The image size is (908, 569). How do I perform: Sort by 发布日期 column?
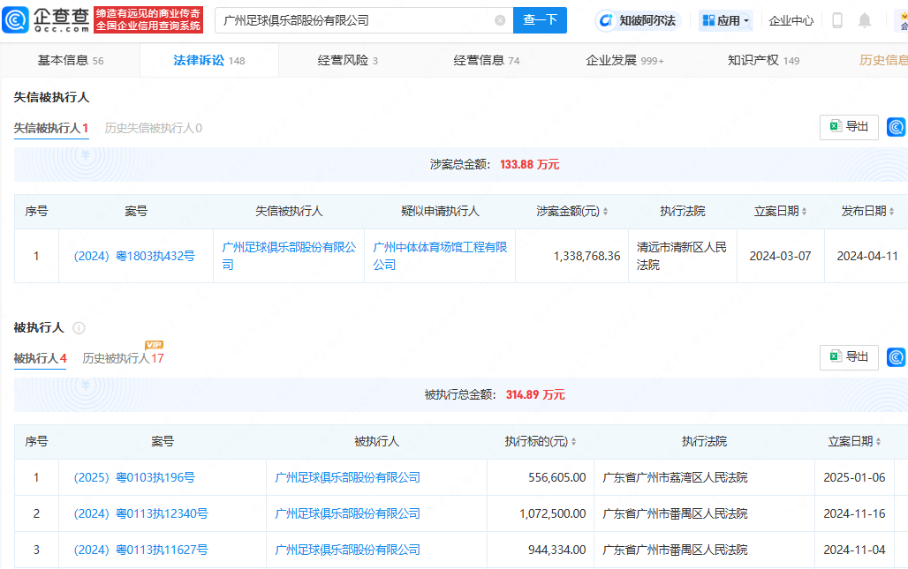click(x=892, y=212)
